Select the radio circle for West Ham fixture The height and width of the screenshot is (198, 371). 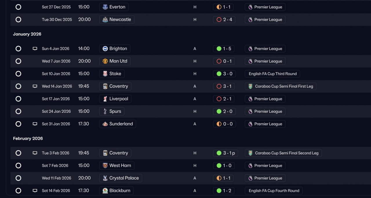18,166
